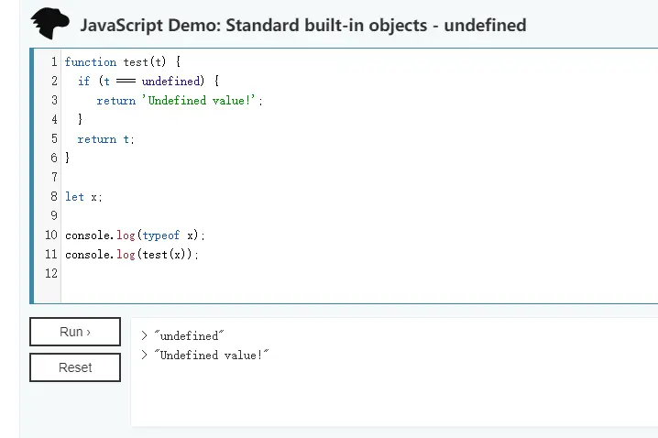
Task: Click the typeof keyword on line 10
Action: click(x=160, y=235)
